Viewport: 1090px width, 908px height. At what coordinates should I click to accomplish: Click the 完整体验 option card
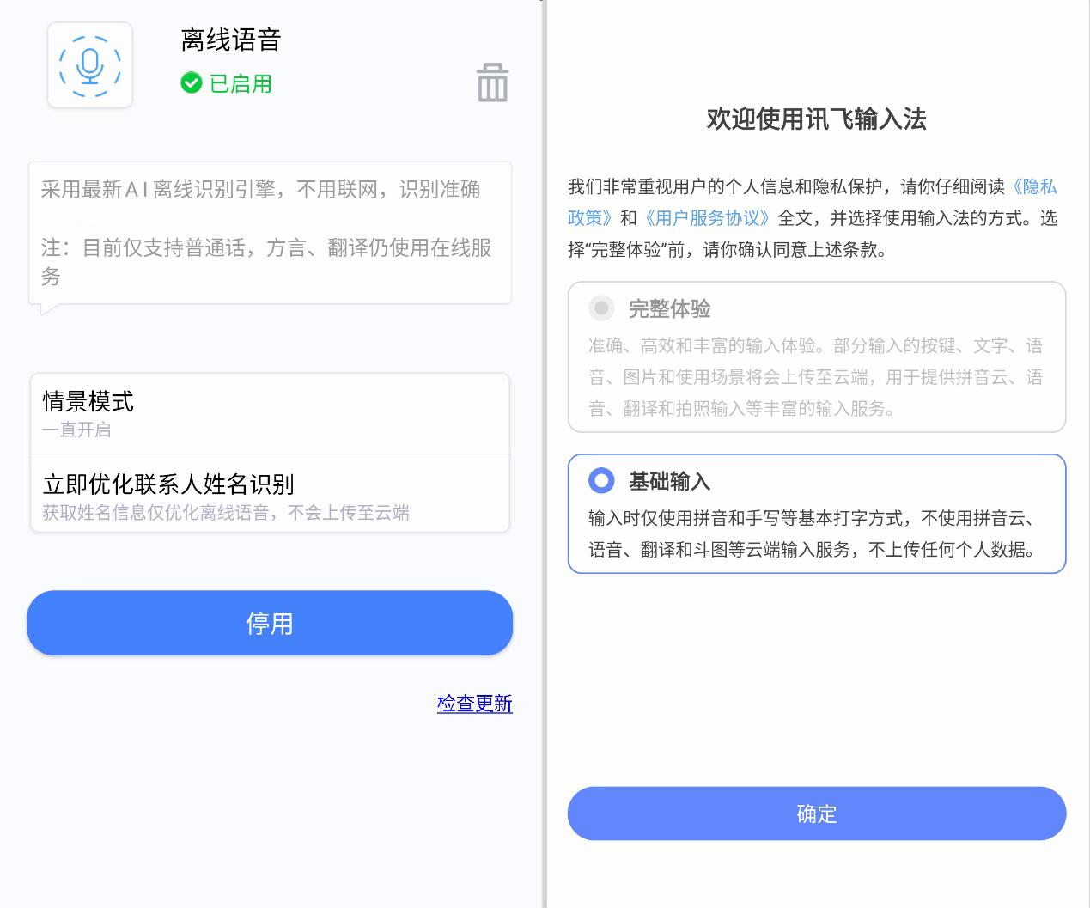[x=816, y=356]
